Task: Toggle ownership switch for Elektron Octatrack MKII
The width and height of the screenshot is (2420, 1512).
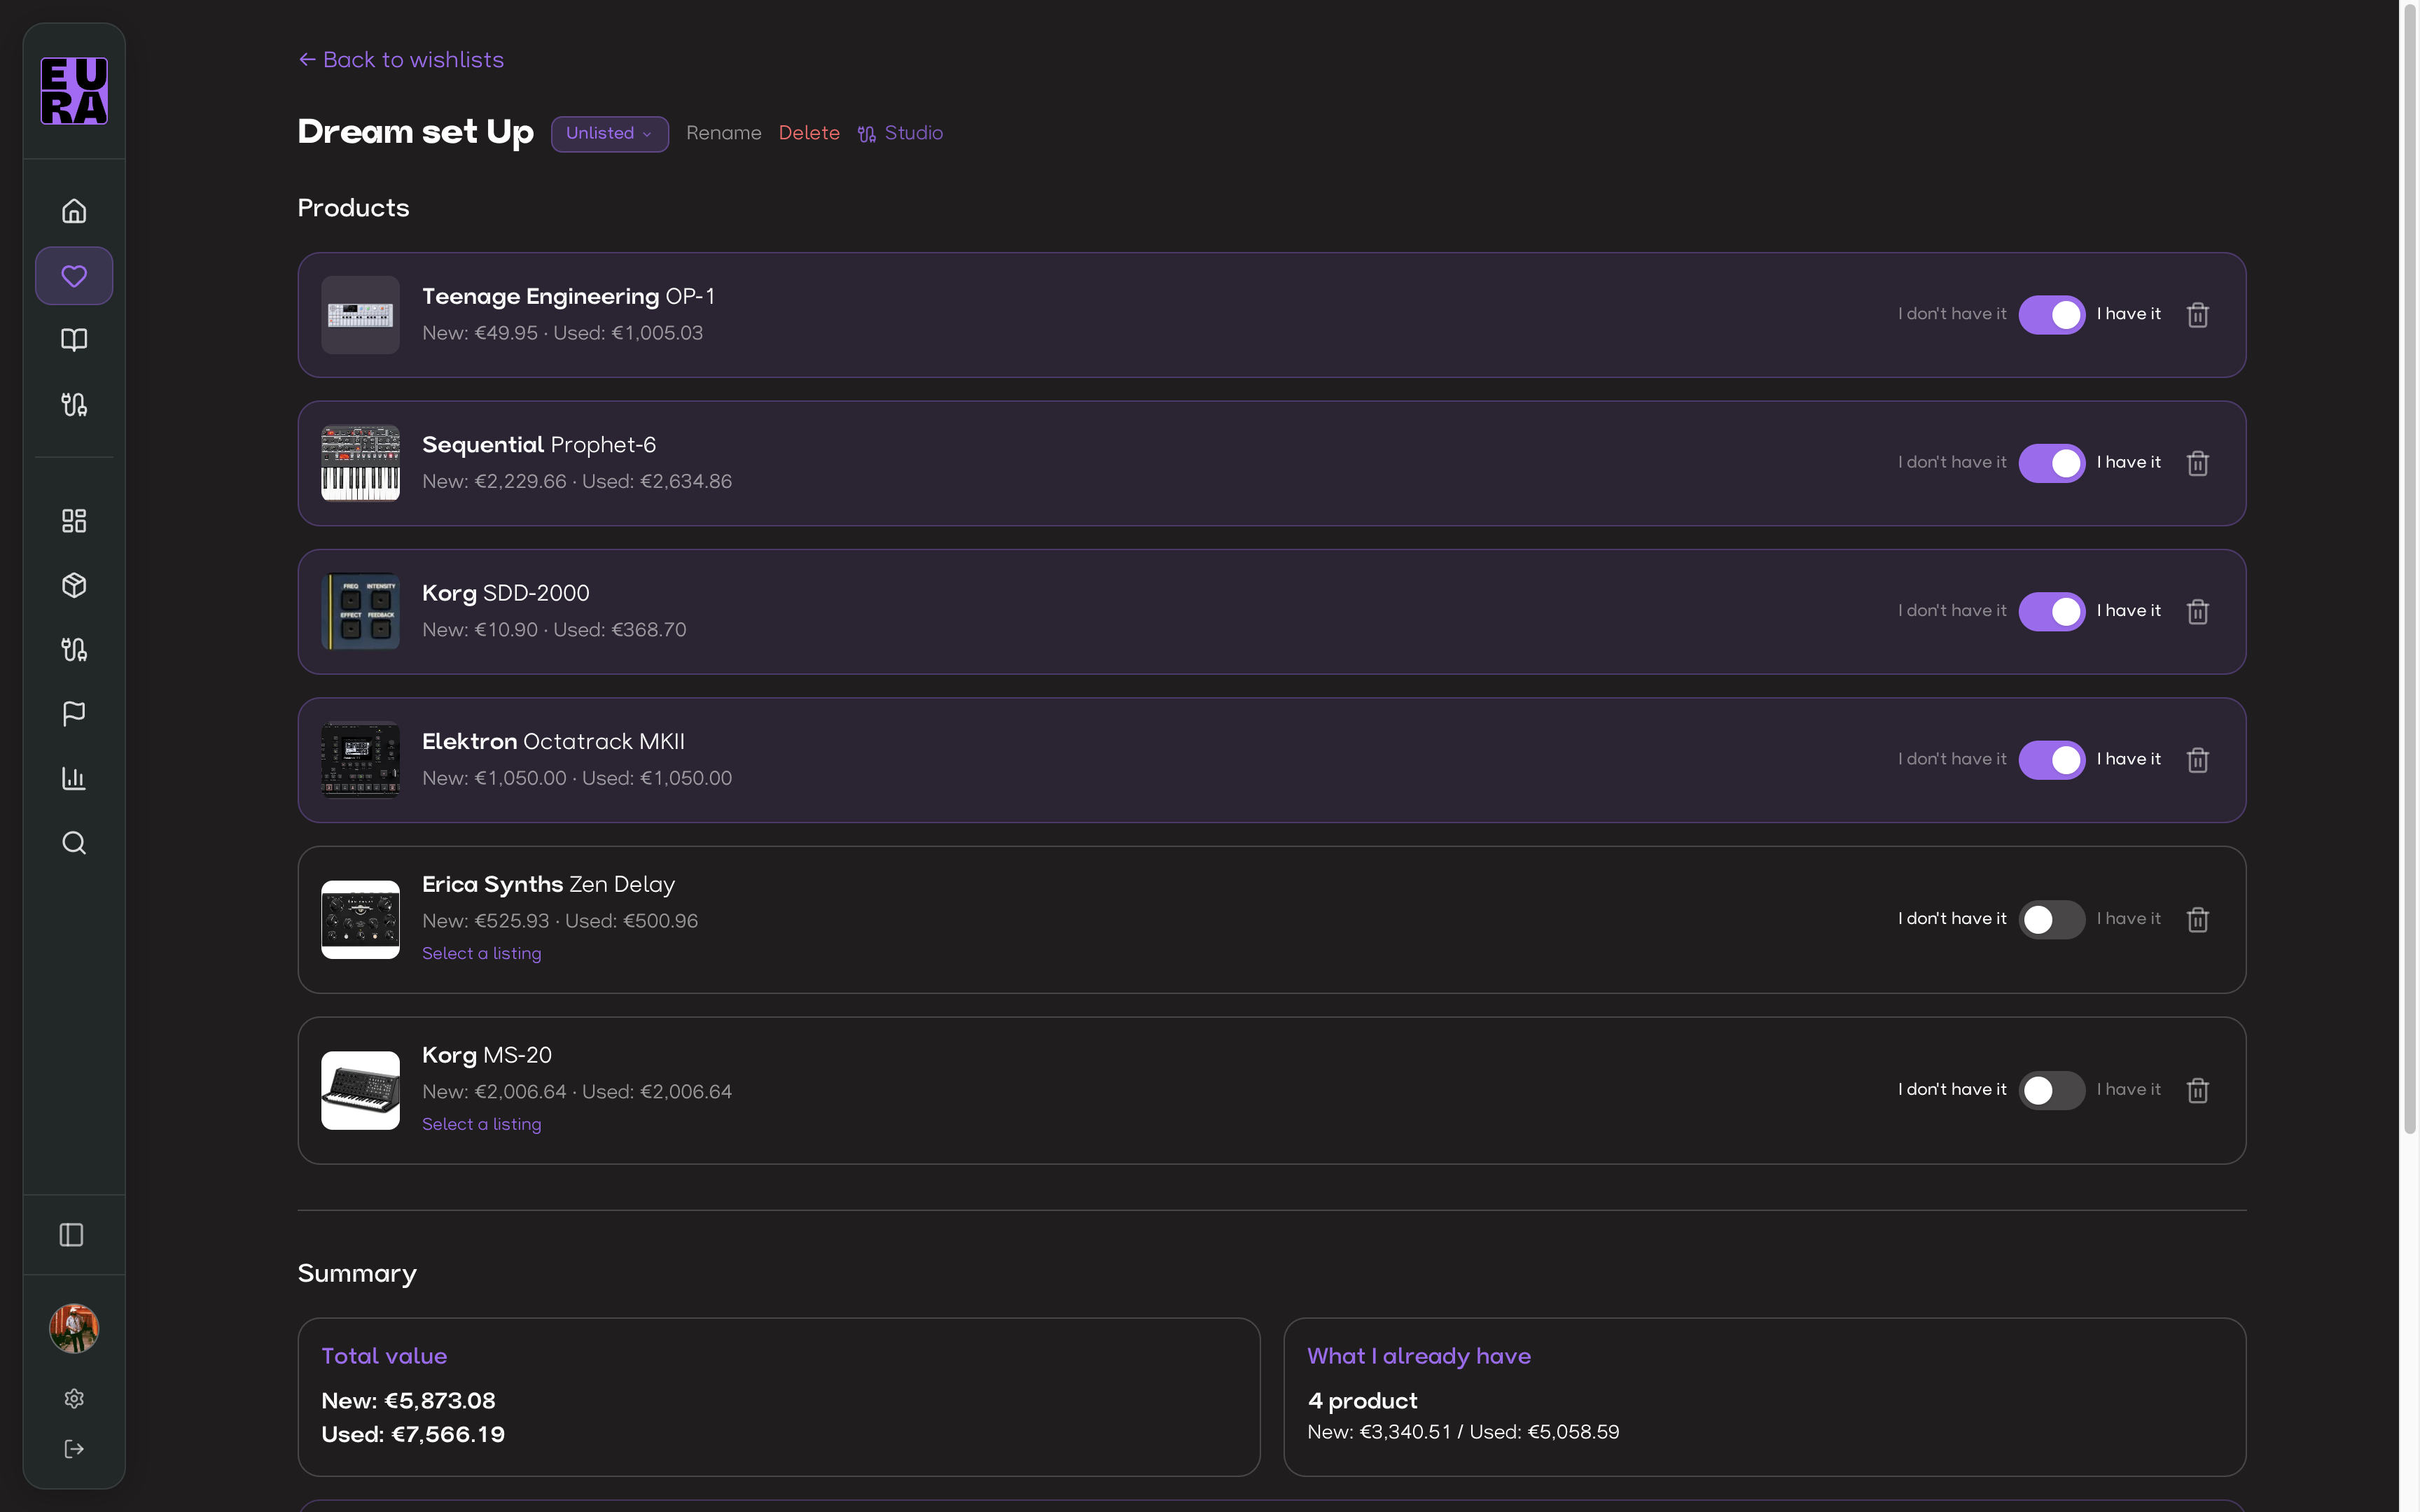Action: [x=2052, y=760]
